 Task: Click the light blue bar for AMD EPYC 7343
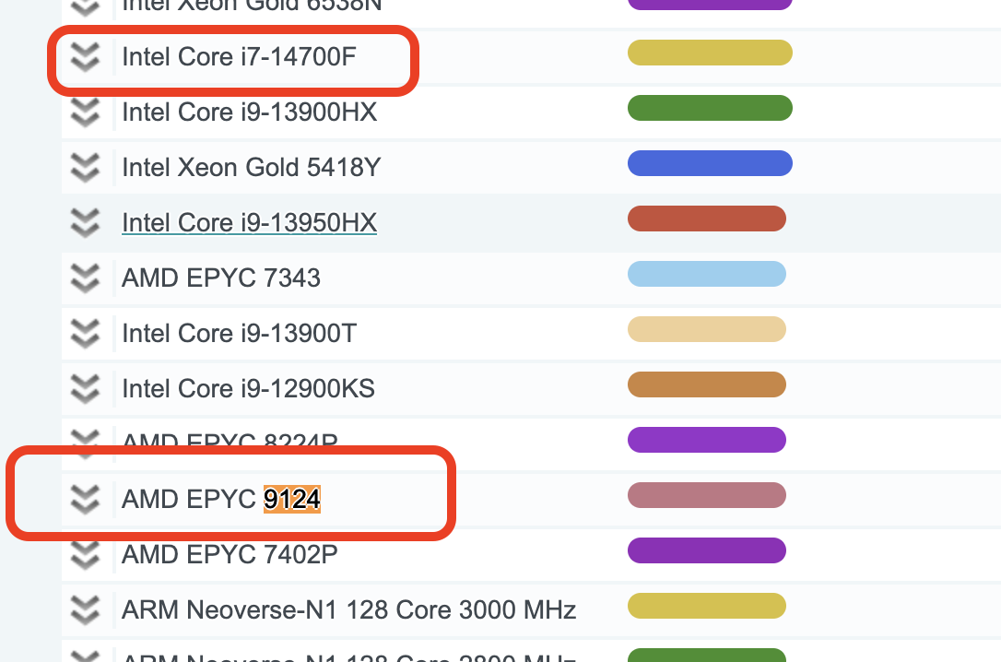tap(707, 274)
